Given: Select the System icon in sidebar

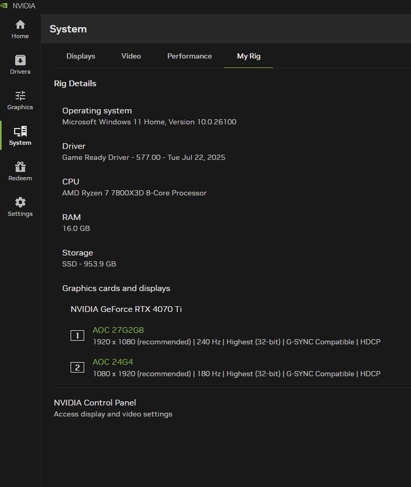Looking at the screenshot, I should click(20, 132).
